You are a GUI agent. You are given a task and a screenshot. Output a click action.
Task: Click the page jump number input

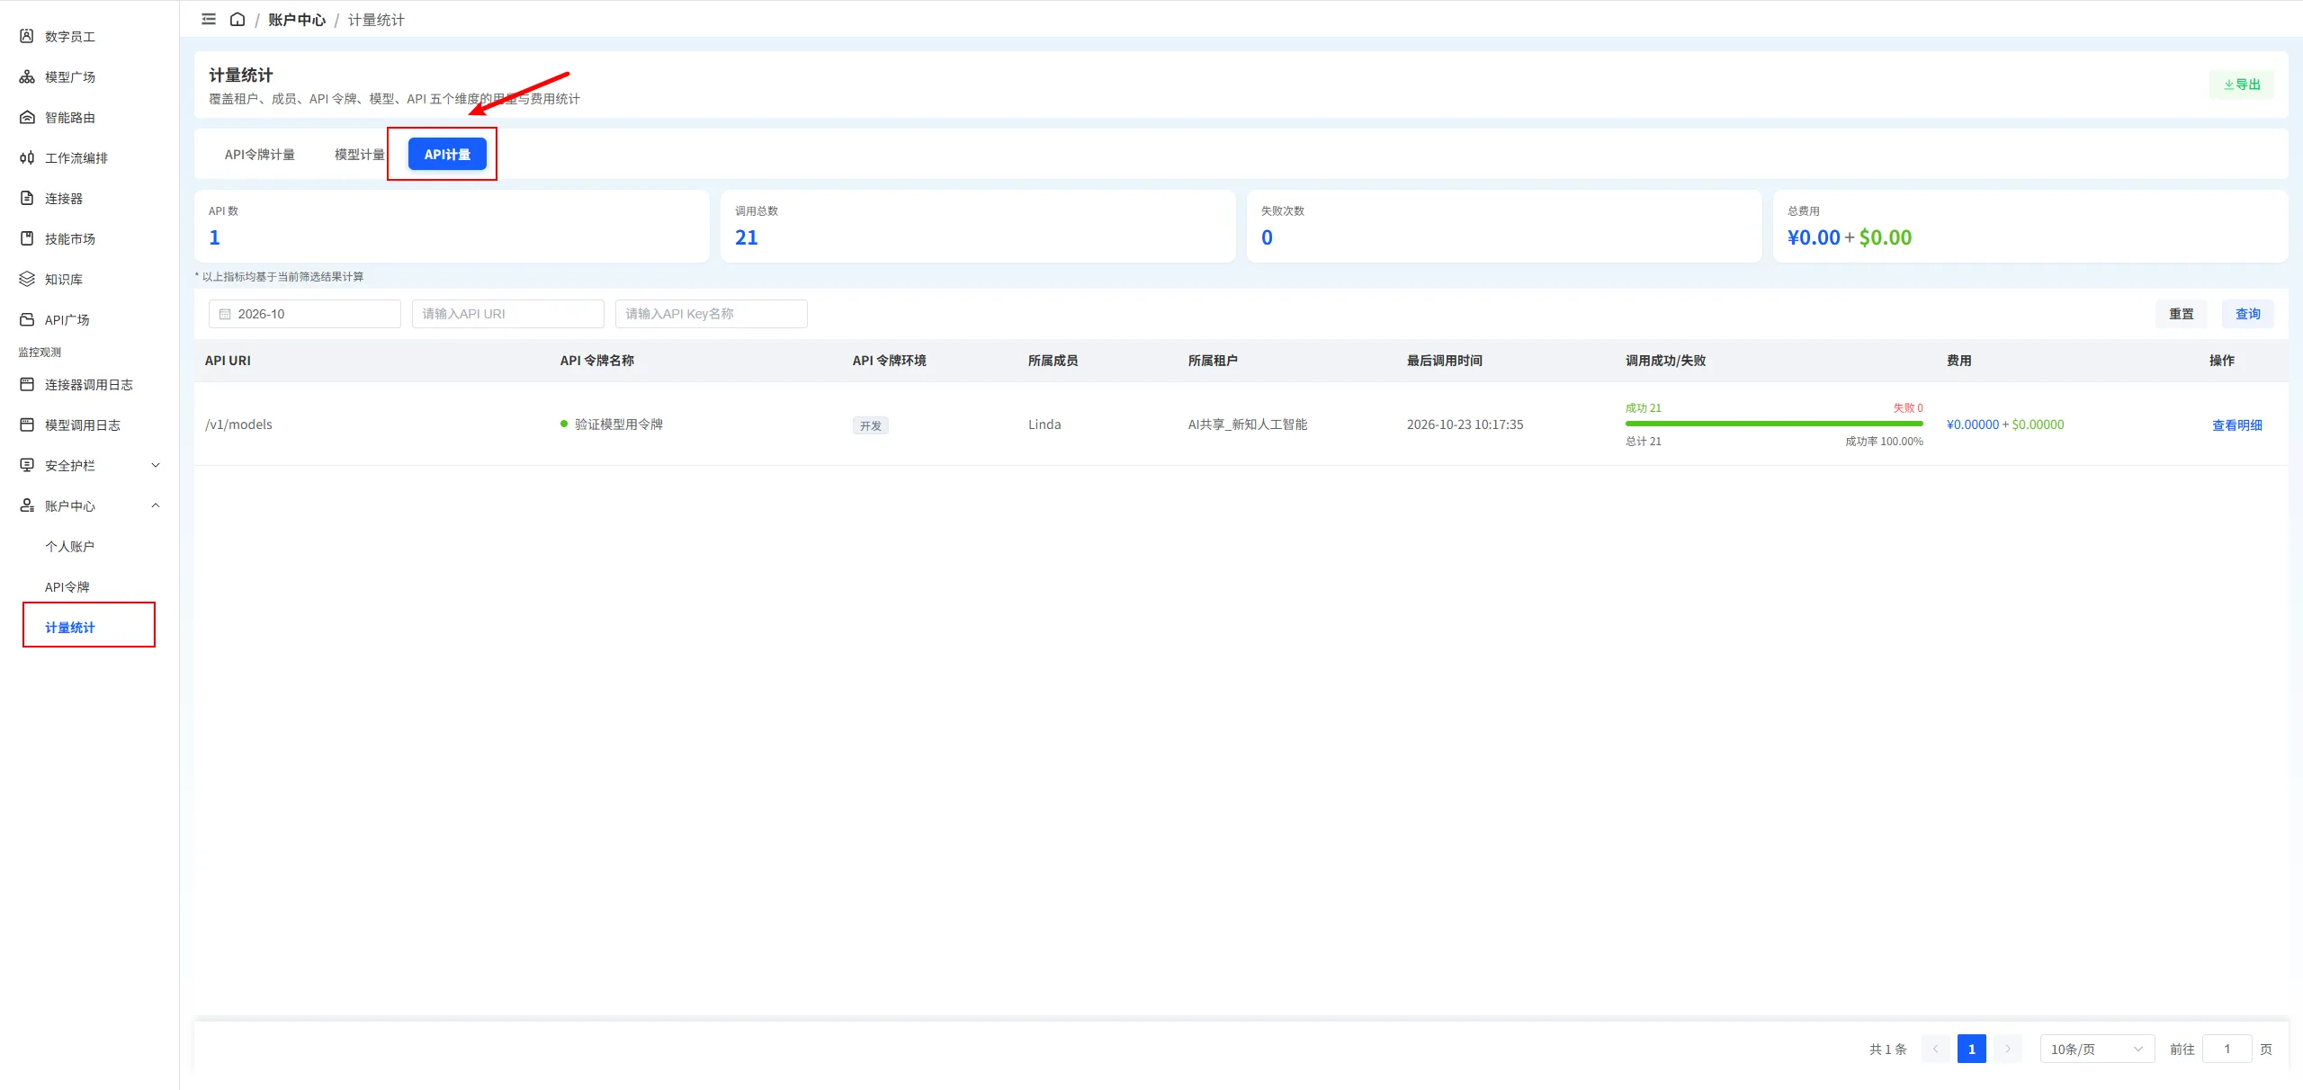coord(2227,1049)
